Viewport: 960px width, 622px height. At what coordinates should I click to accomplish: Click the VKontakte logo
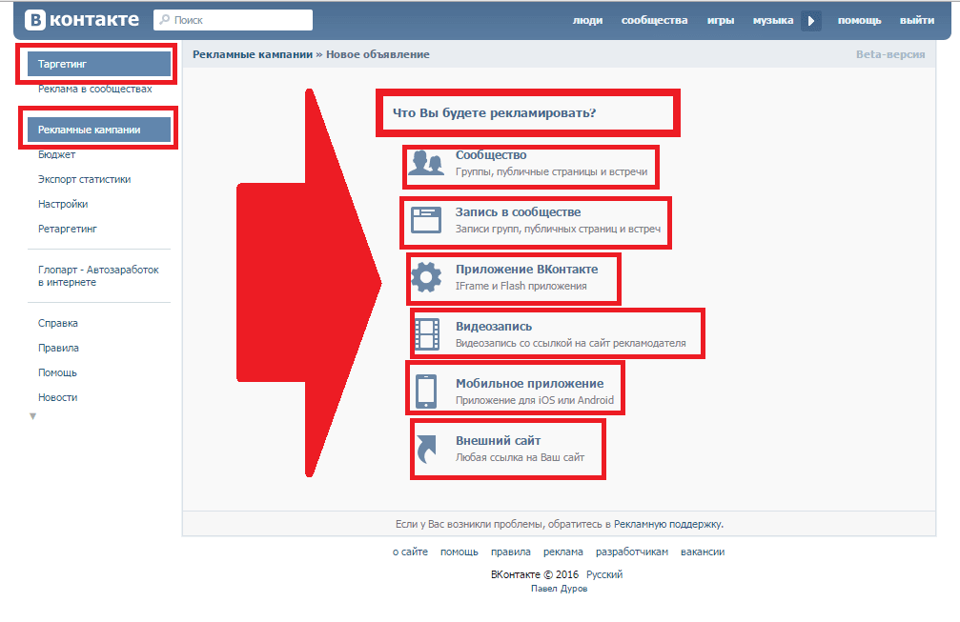(x=82, y=20)
